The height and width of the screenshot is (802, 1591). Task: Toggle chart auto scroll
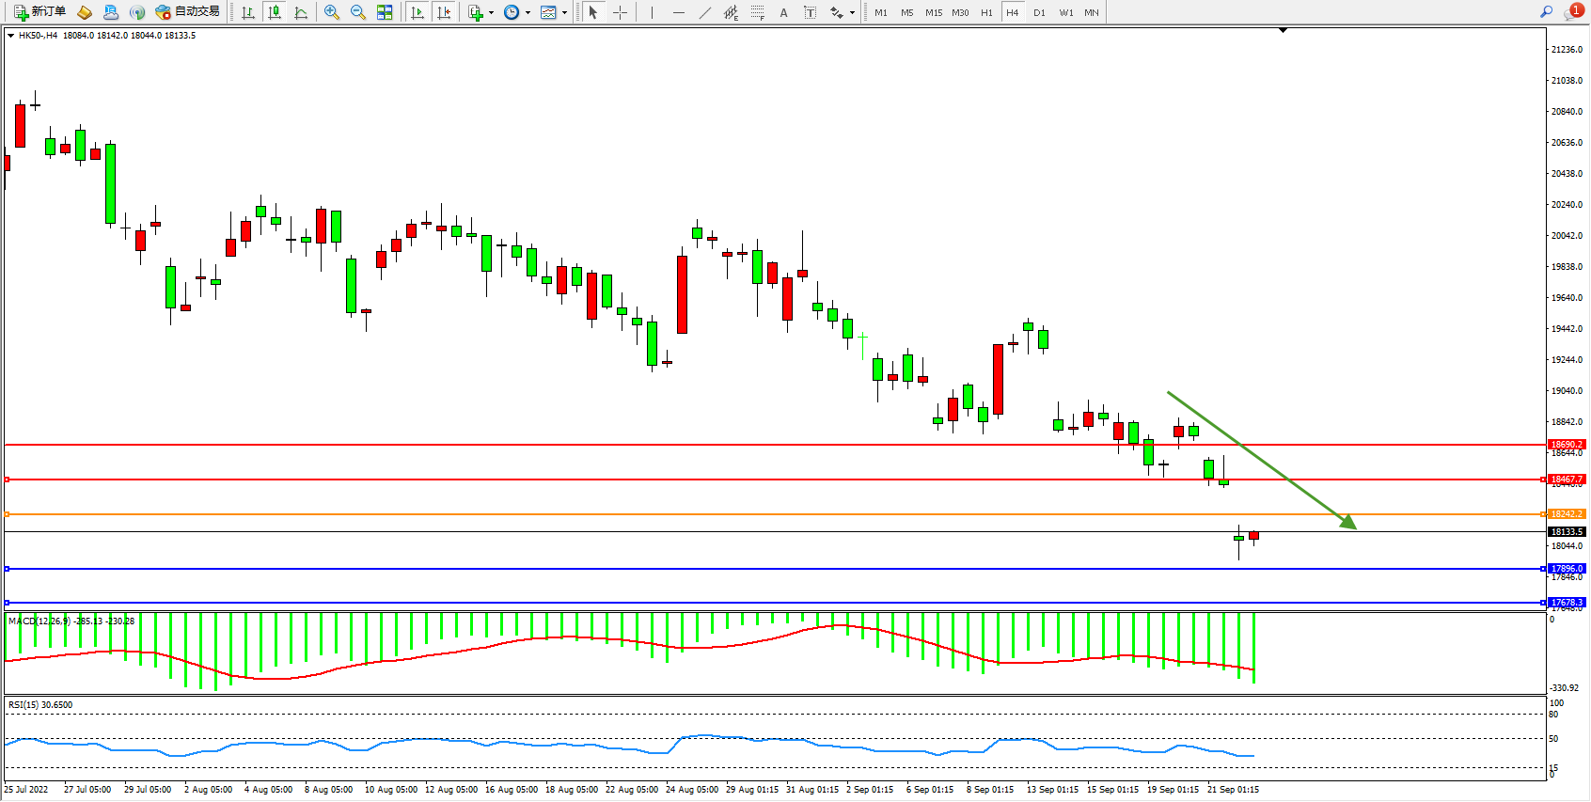point(417,12)
